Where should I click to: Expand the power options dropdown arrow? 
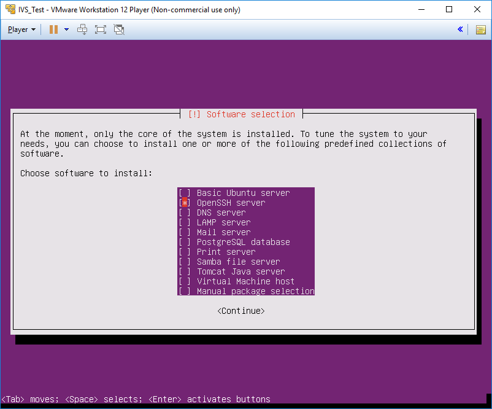pyautogui.click(x=66, y=29)
